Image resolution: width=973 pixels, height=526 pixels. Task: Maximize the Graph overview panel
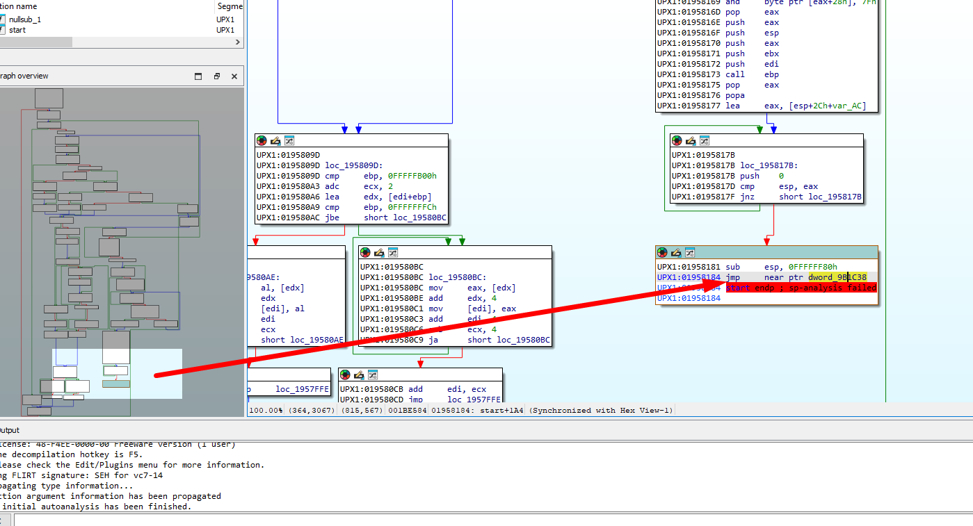[x=198, y=76]
